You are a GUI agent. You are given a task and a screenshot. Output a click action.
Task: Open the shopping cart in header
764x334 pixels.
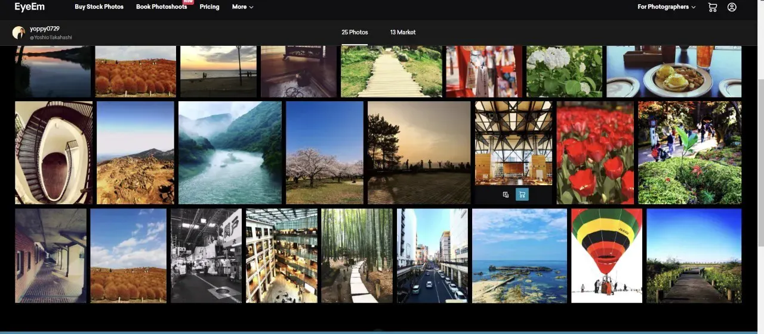712,7
